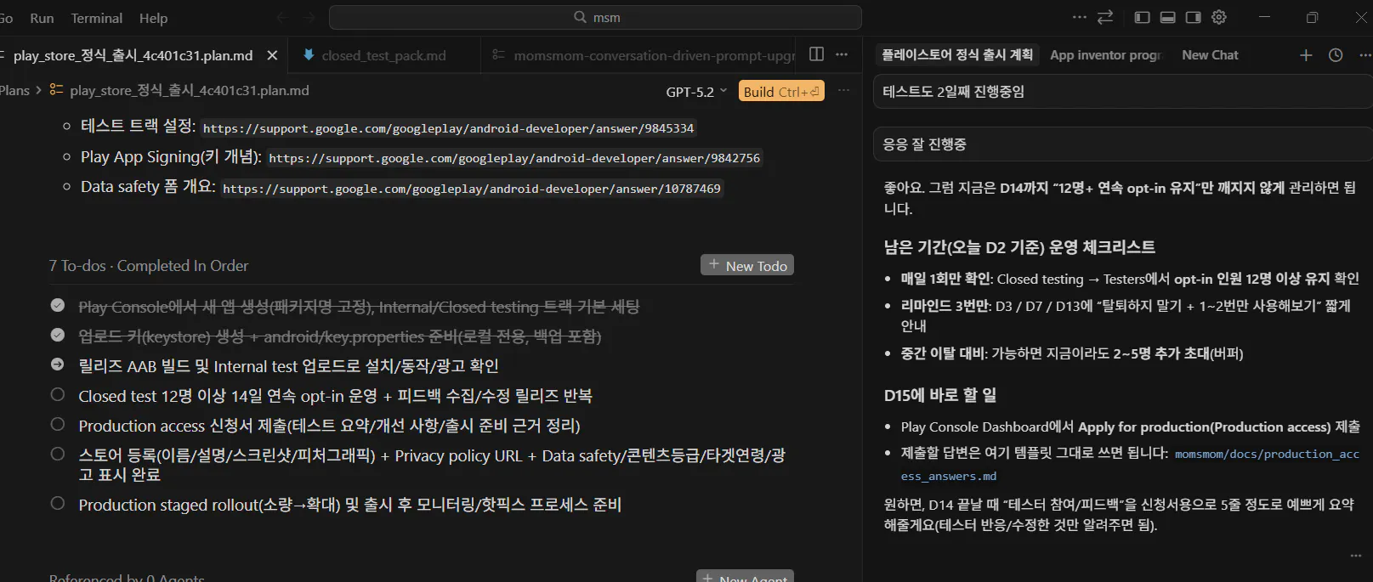Open the split editor icon

pos(816,54)
